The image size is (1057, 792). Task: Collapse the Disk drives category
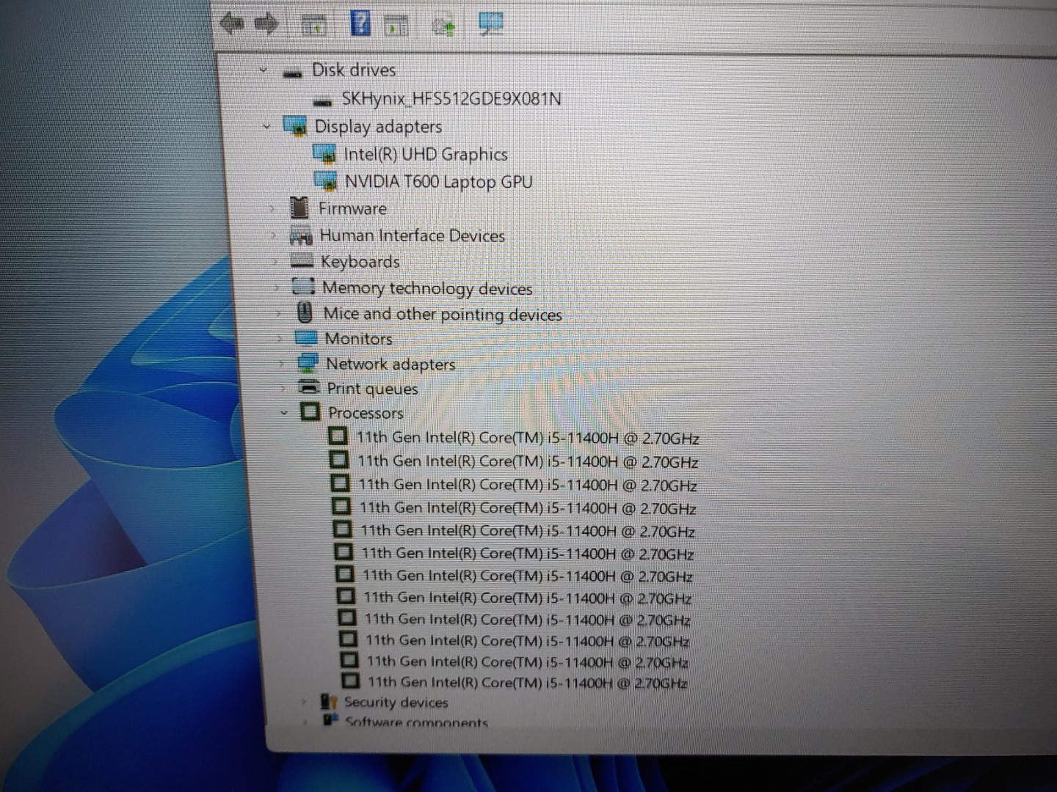click(x=264, y=70)
